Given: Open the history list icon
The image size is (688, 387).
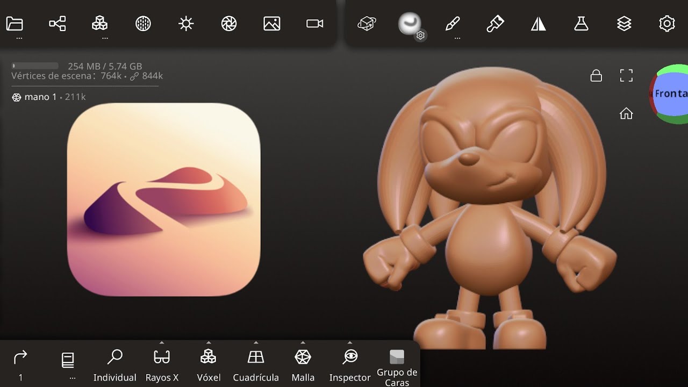Looking at the screenshot, I should pos(68,360).
